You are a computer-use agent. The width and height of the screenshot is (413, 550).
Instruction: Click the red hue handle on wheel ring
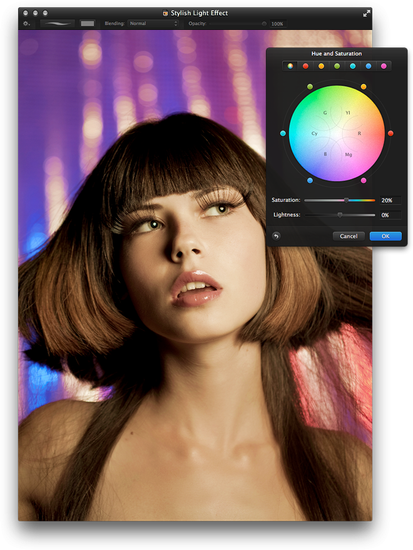(390, 133)
